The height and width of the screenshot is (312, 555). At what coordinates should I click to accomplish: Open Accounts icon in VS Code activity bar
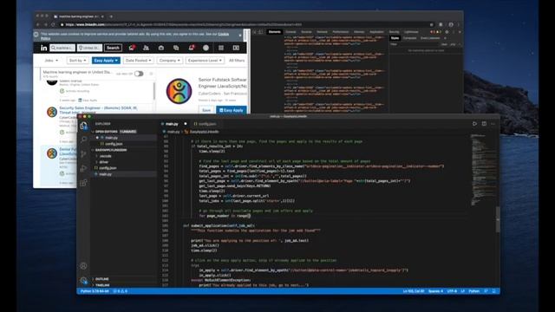83,266
